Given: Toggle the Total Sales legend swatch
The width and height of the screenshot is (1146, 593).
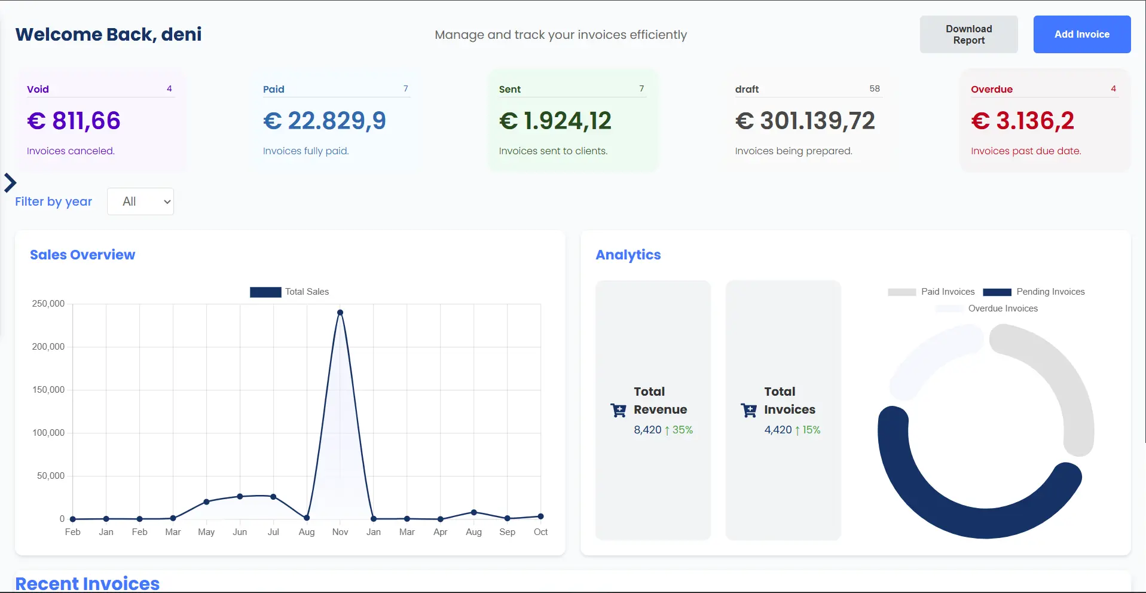Looking at the screenshot, I should [x=265, y=292].
